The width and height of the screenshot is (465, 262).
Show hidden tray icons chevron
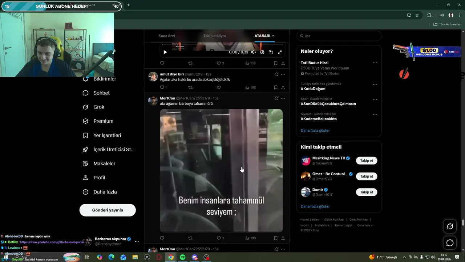[x=404, y=257]
